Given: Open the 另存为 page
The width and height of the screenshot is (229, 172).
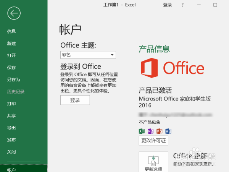Looking at the screenshot, I should (x=14, y=80).
